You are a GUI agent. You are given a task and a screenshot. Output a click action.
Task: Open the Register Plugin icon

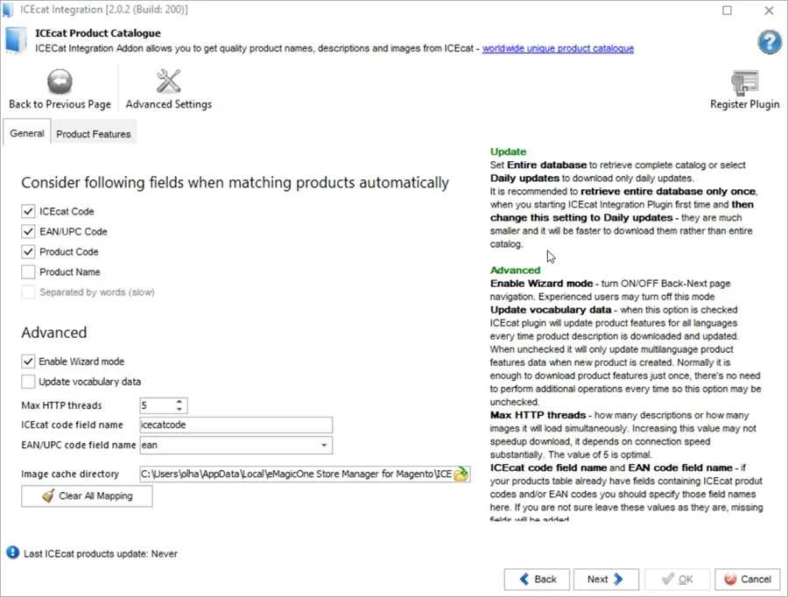(744, 83)
